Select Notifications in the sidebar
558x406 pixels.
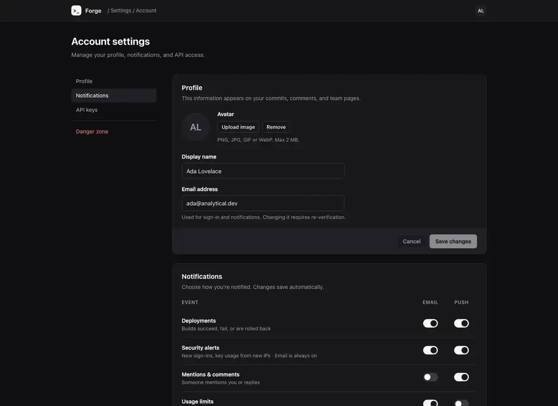pyautogui.click(x=114, y=96)
